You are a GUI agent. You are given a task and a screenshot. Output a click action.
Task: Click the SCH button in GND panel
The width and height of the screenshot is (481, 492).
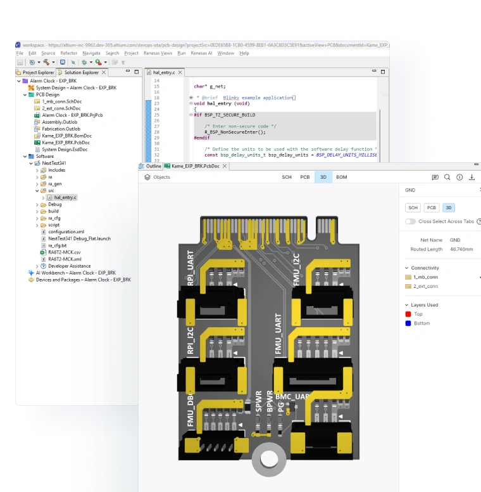point(413,207)
